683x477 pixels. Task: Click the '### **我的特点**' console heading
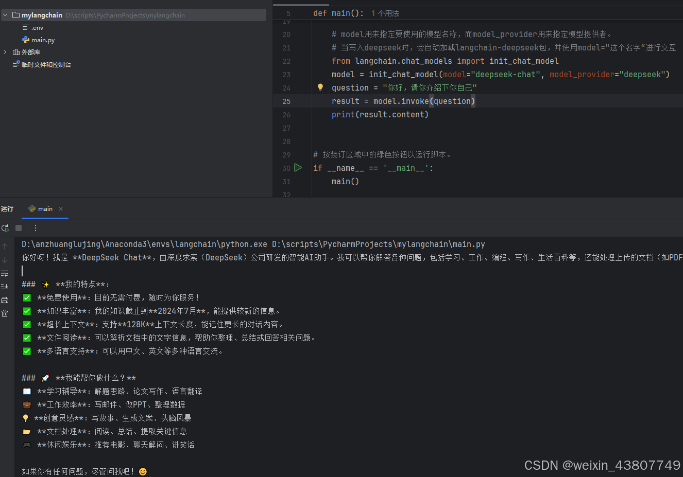click(x=65, y=285)
